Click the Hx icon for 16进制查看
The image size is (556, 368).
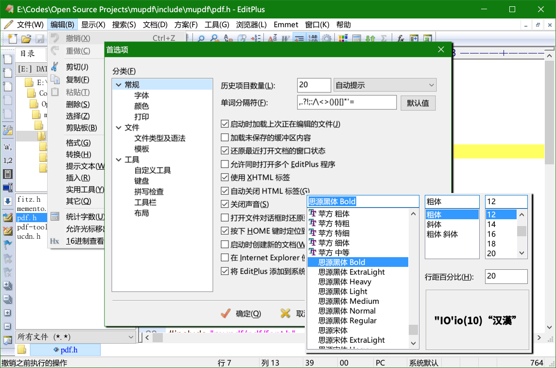[54, 241]
